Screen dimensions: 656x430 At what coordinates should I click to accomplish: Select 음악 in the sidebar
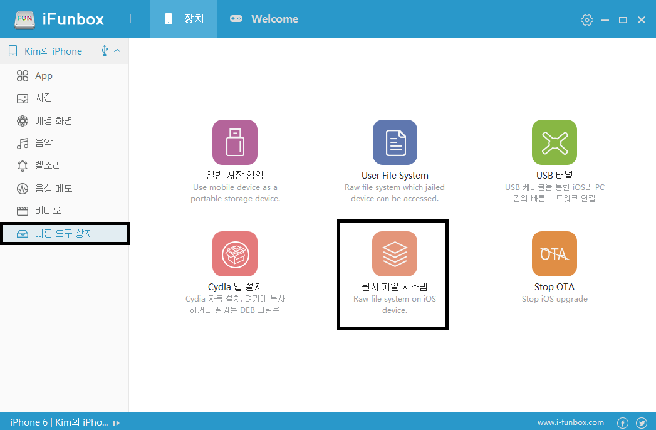pyautogui.click(x=65, y=143)
